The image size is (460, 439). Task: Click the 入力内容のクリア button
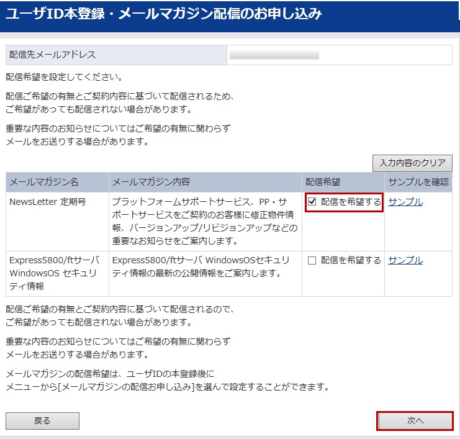[412, 163]
